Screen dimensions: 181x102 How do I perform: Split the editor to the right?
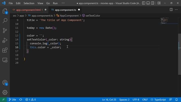[171, 10]
